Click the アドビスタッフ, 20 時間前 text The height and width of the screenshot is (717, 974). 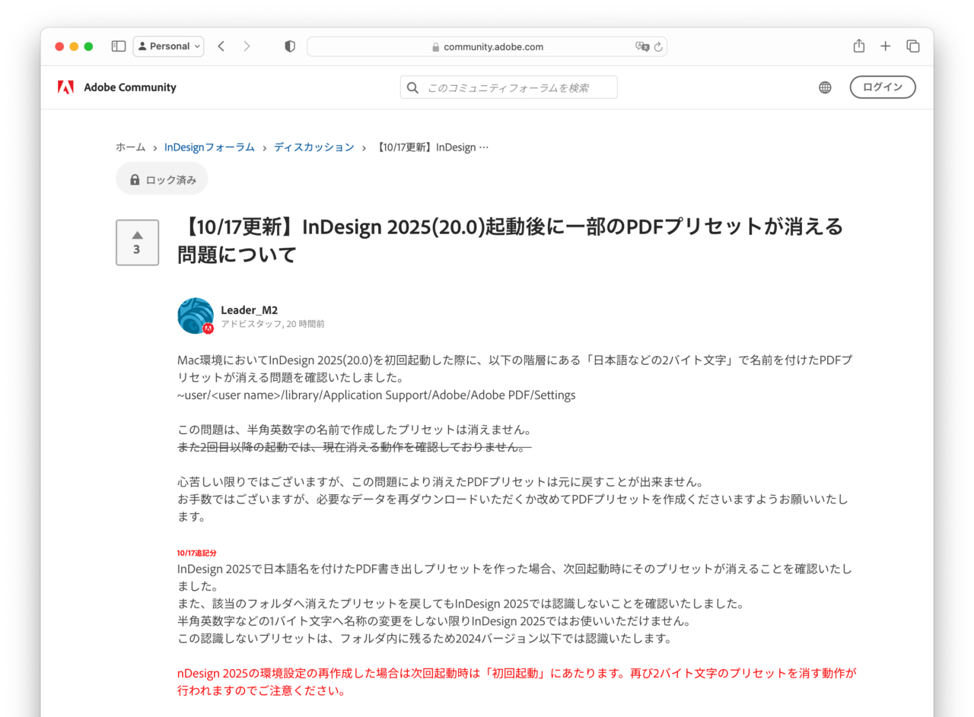(272, 324)
